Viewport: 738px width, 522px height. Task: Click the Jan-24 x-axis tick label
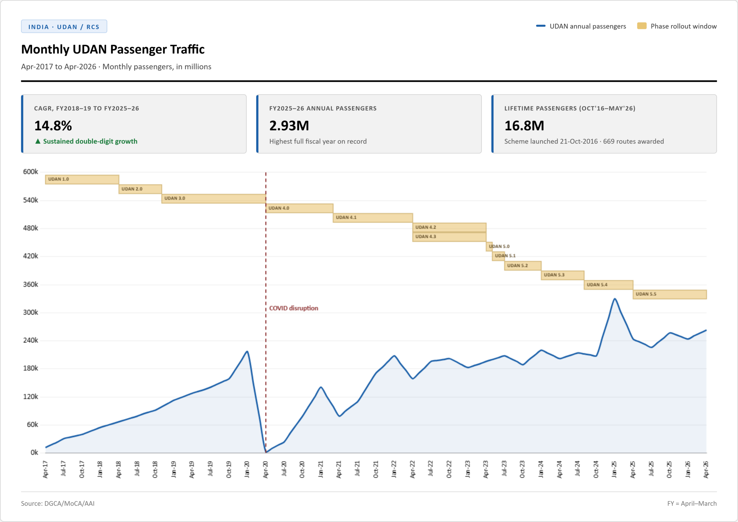[541, 469]
